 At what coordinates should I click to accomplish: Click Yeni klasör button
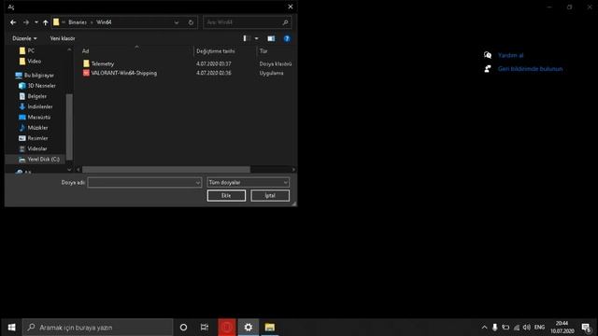coord(63,38)
